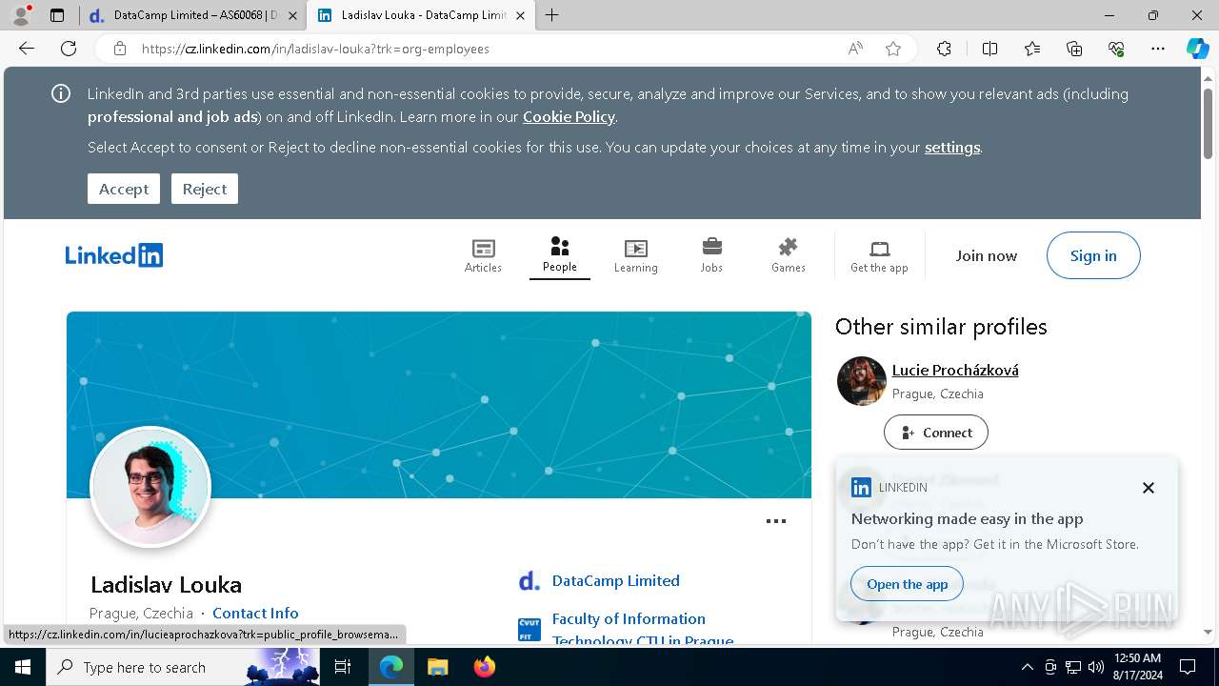
Task: Open the Windows Start menu
Action: pyautogui.click(x=23, y=667)
